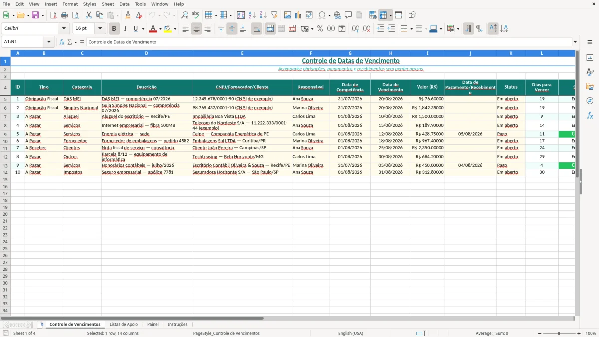Viewport: 599px width, 337px height.
Task: Open the Font Size dropdown
Action: [x=100, y=29]
